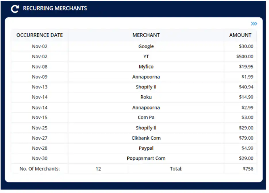Click the Clkbank Com merchant
269x193 pixels.
tap(146, 138)
